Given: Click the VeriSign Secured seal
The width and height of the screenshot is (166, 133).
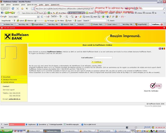Looking at the screenshot, I should pos(156,85).
